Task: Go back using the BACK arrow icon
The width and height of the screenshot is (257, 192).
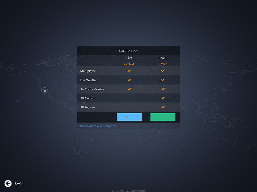Action: click(8, 183)
